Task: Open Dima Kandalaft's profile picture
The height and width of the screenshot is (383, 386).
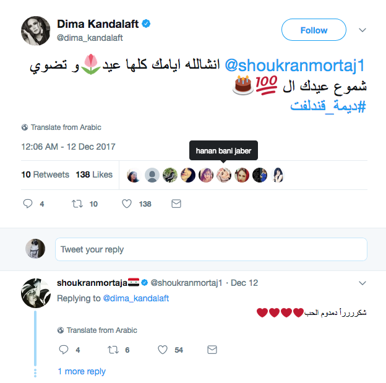Action: (x=36, y=30)
